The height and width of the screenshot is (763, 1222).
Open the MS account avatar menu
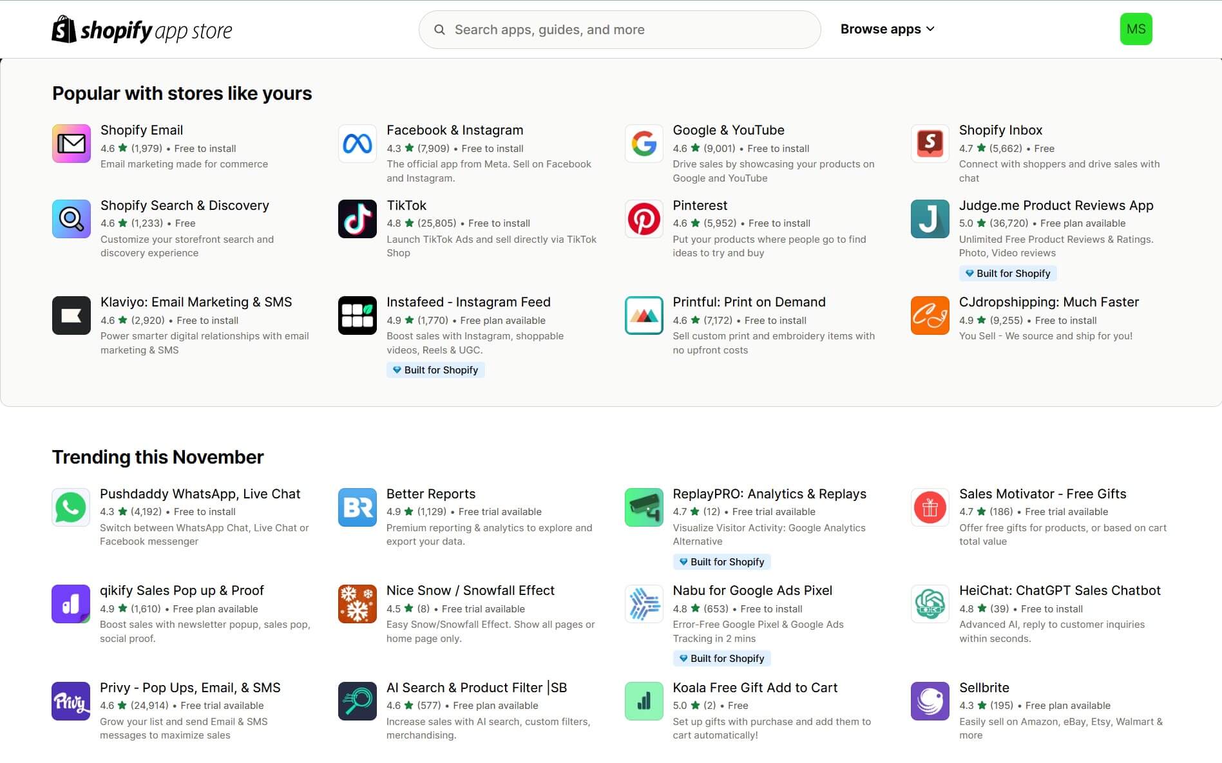click(x=1136, y=29)
